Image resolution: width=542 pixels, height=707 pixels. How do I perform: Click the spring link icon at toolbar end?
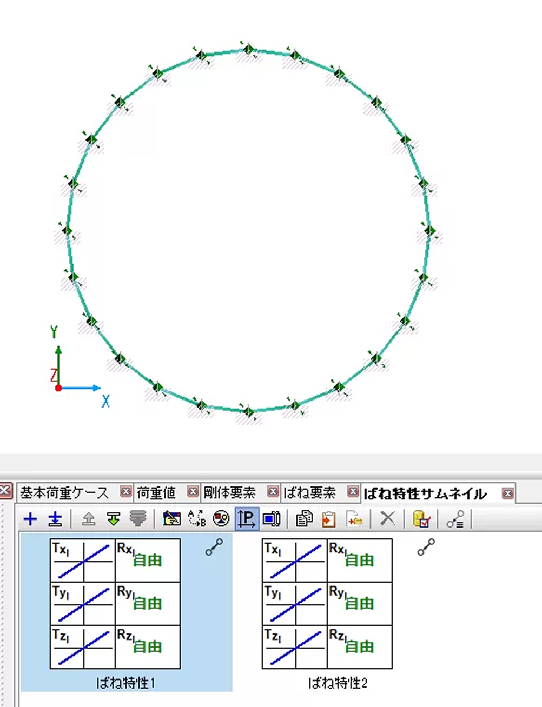[454, 519]
